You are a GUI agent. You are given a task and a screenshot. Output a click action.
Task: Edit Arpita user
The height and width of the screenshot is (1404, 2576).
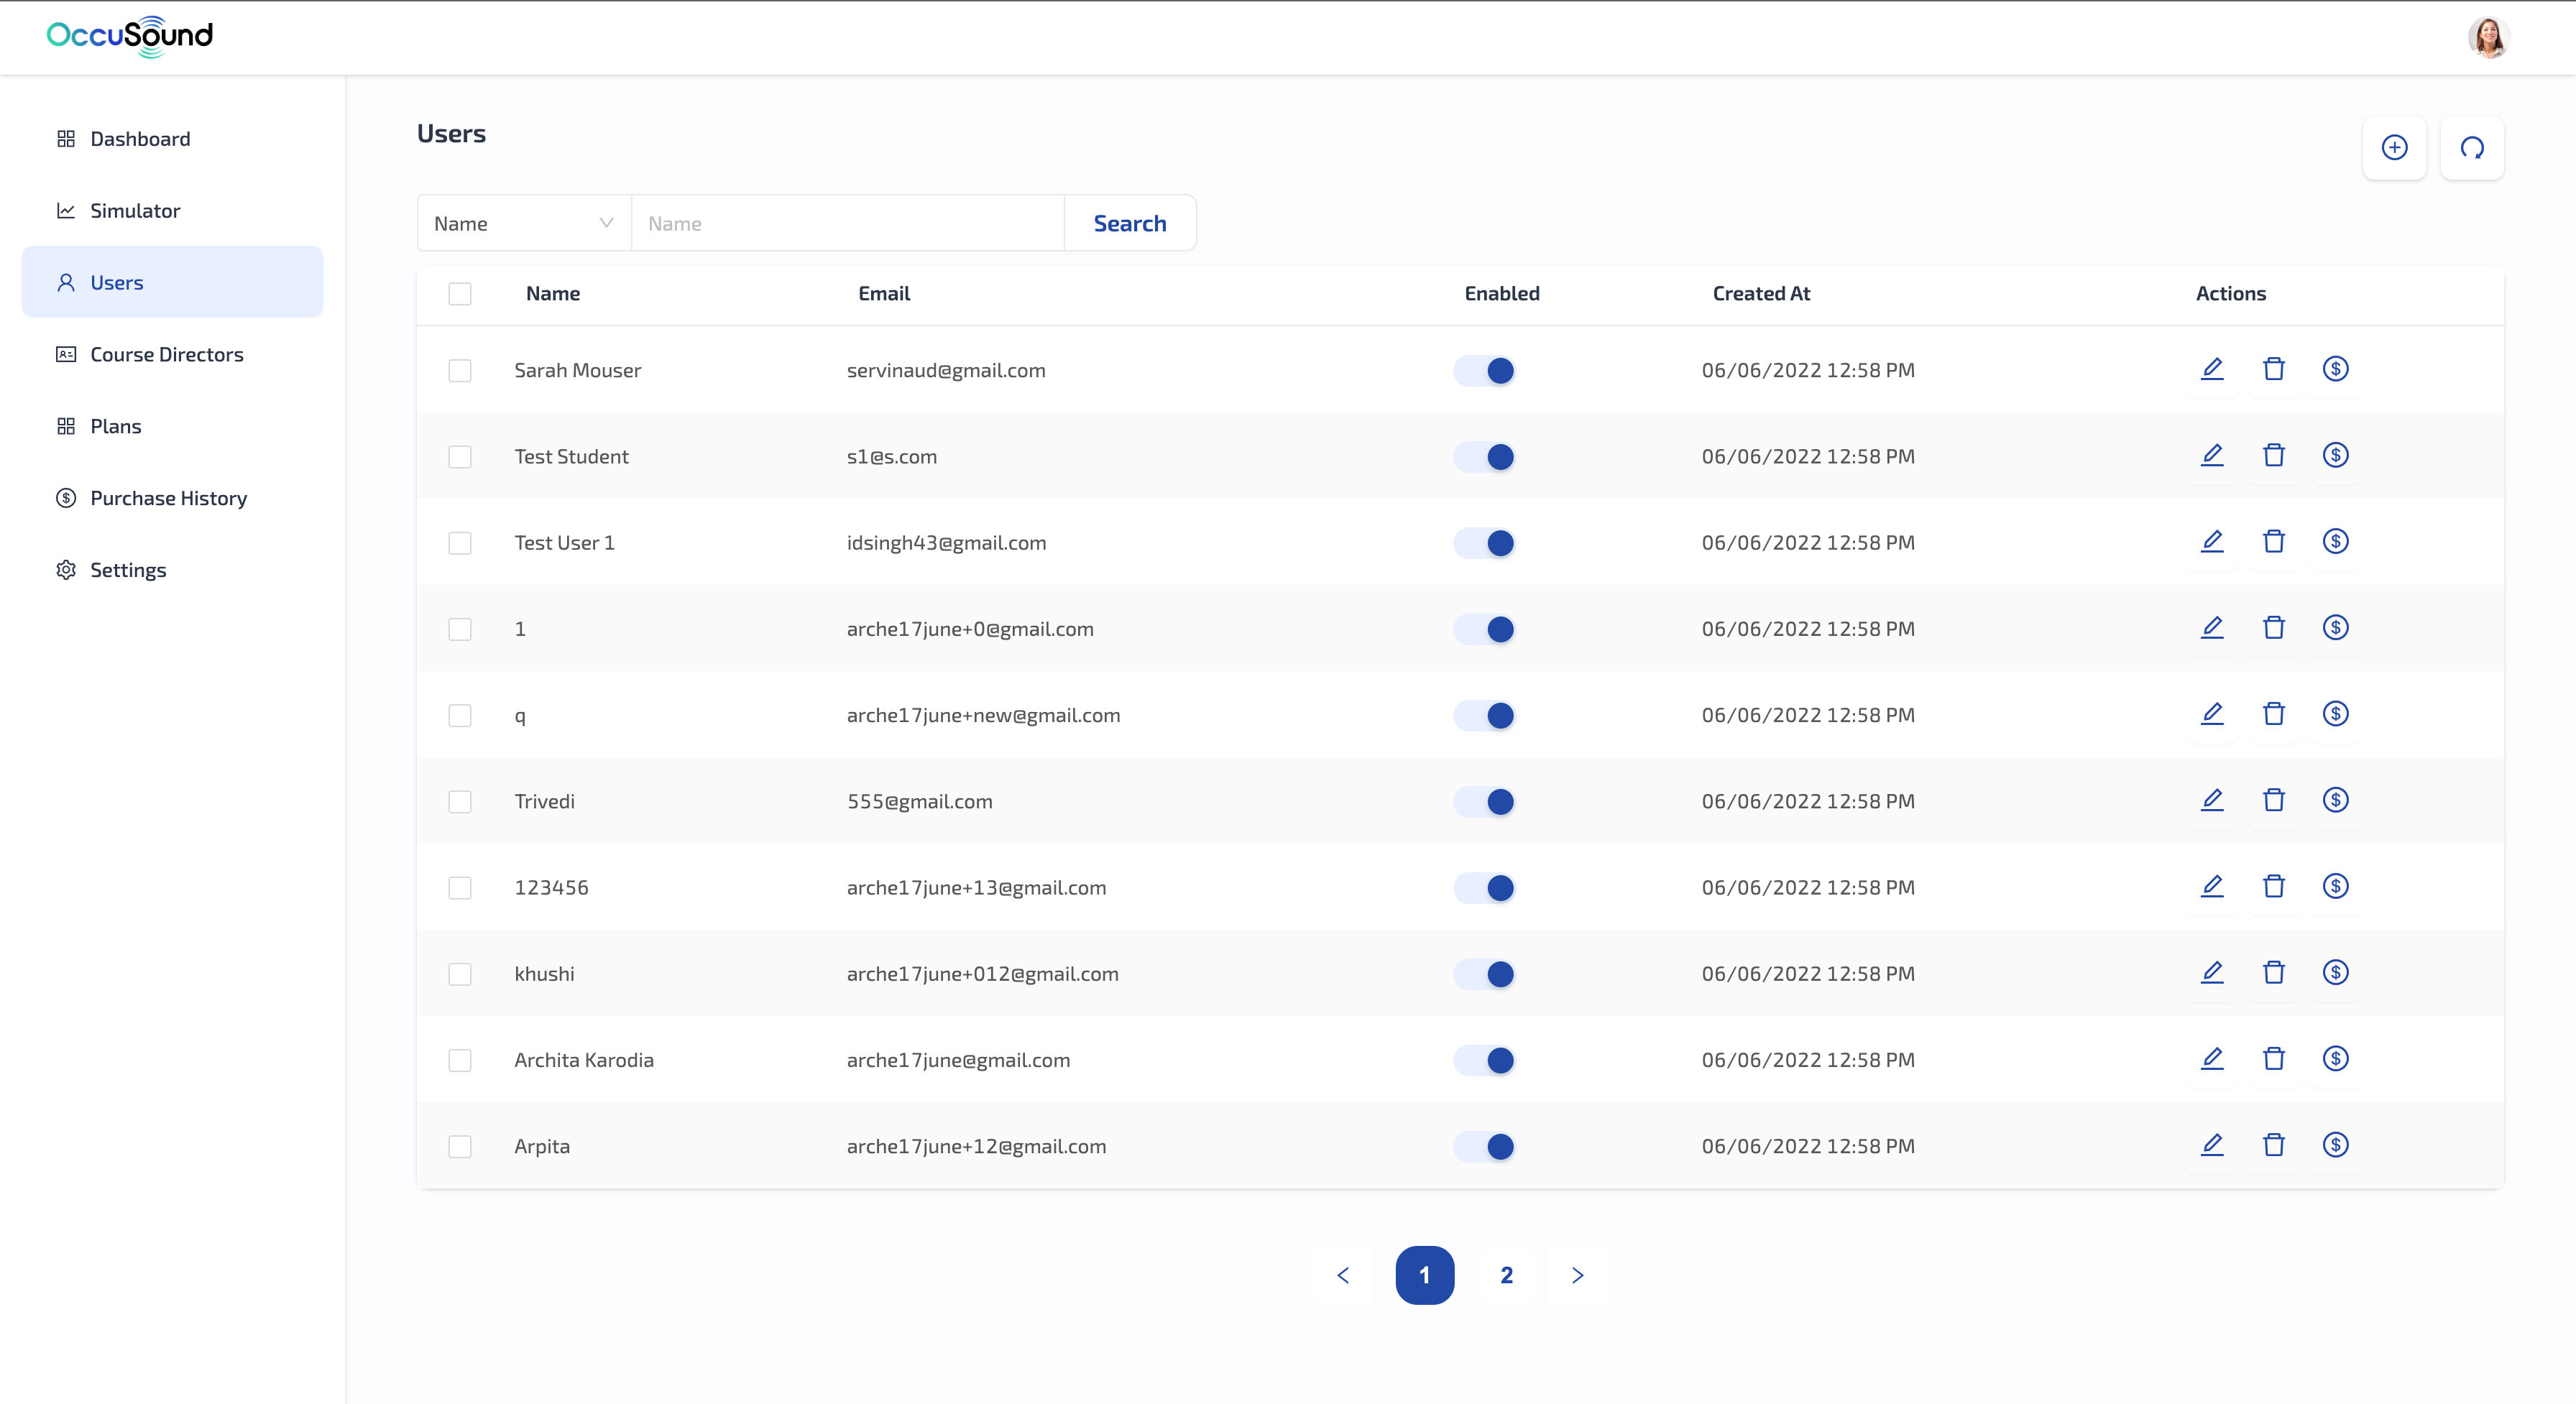tap(2212, 1144)
